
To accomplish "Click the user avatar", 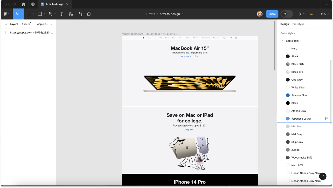I will click(x=260, y=14).
